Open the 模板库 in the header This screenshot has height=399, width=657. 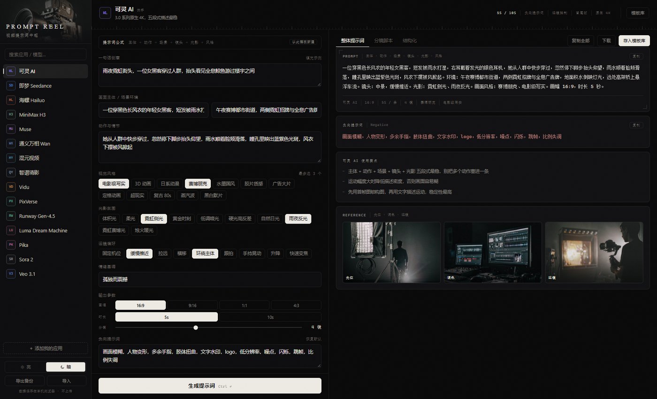tap(638, 13)
